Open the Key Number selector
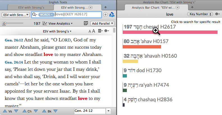The width and height of the screenshot is (222, 115). point(200,14)
